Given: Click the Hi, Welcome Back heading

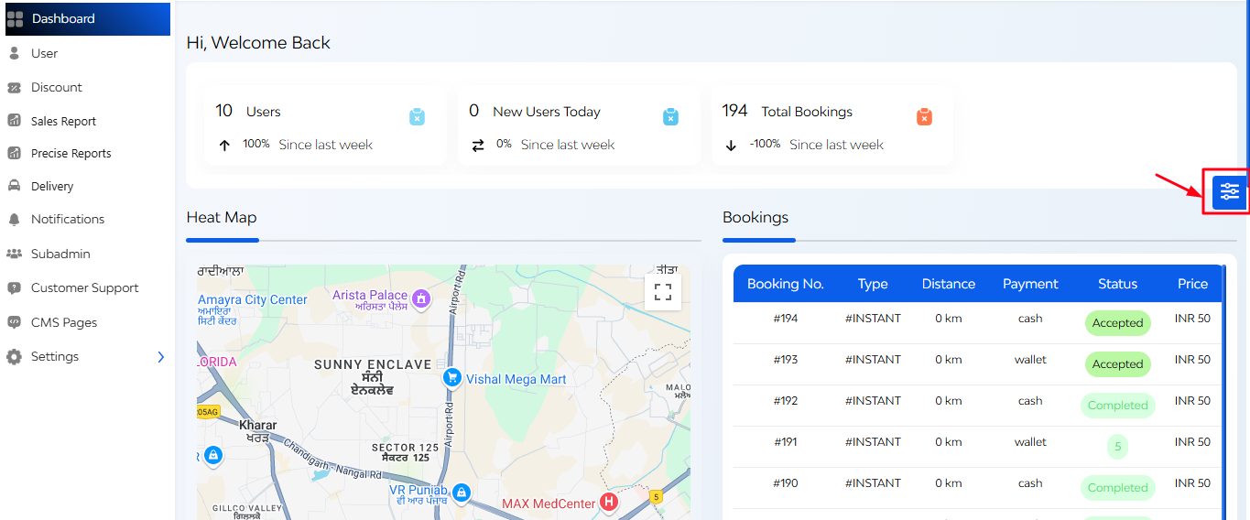Looking at the screenshot, I should tap(258, 43).
